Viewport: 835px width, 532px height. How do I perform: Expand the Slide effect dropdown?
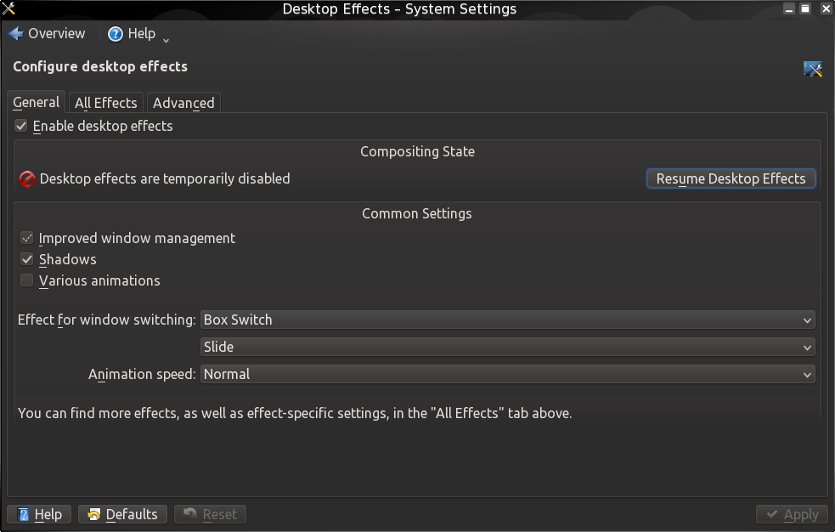pyautogui.click(x=507, y=348)
